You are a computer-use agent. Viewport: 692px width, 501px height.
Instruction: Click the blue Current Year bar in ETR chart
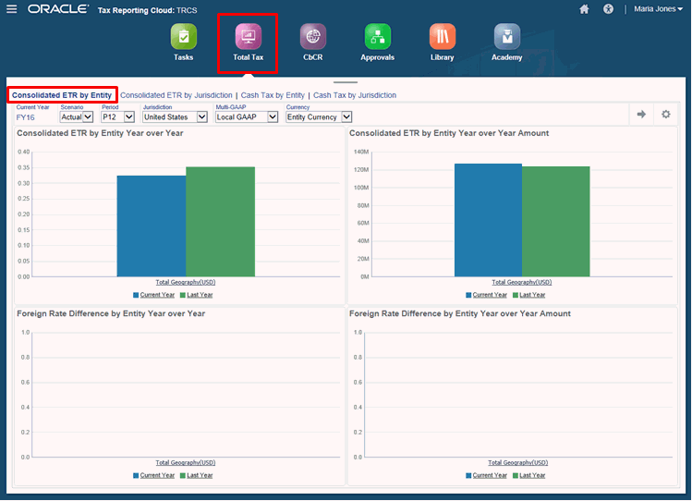tap(152, 226)
